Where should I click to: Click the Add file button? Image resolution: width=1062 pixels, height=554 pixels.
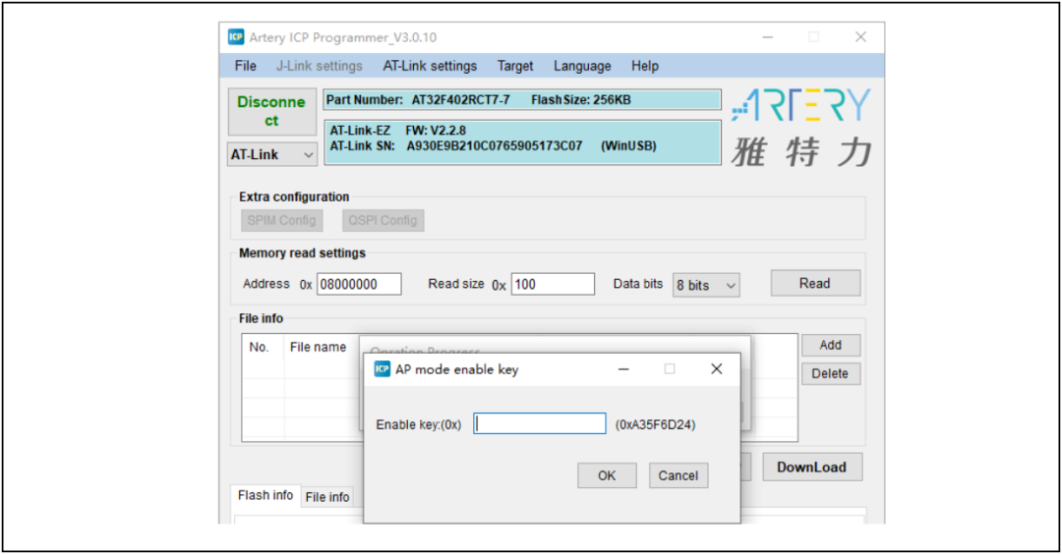(830, 345)
